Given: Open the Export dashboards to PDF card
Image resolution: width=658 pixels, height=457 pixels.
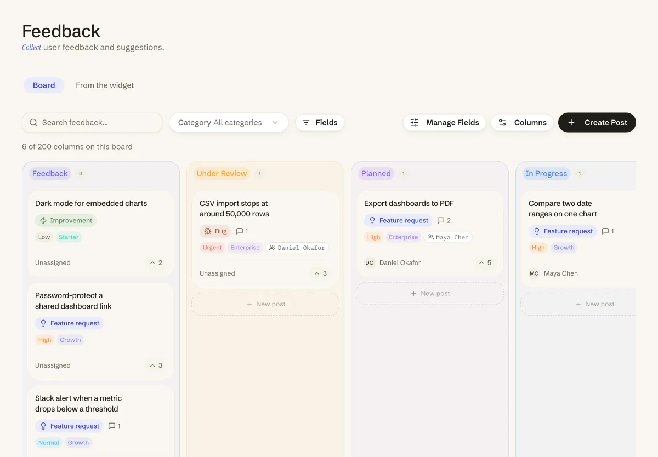Looking at the screenshot, I should pos(430,234).
